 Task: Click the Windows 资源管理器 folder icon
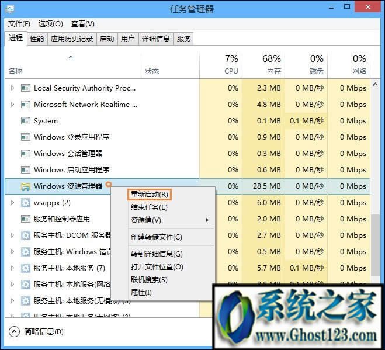[25, 186]
